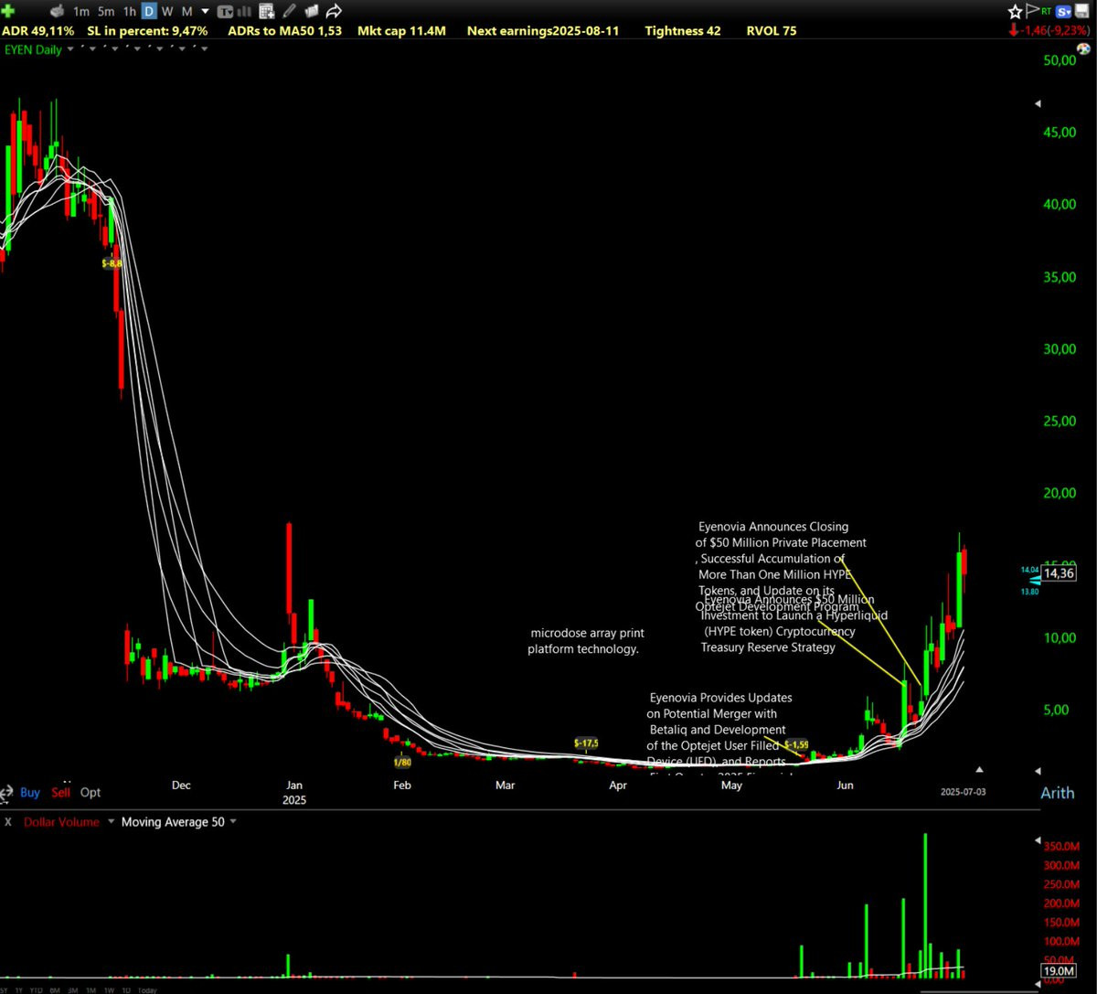Switch chart to Weekly (W) timeframe
Screen dimensions: 1097x994
(167, 12)
